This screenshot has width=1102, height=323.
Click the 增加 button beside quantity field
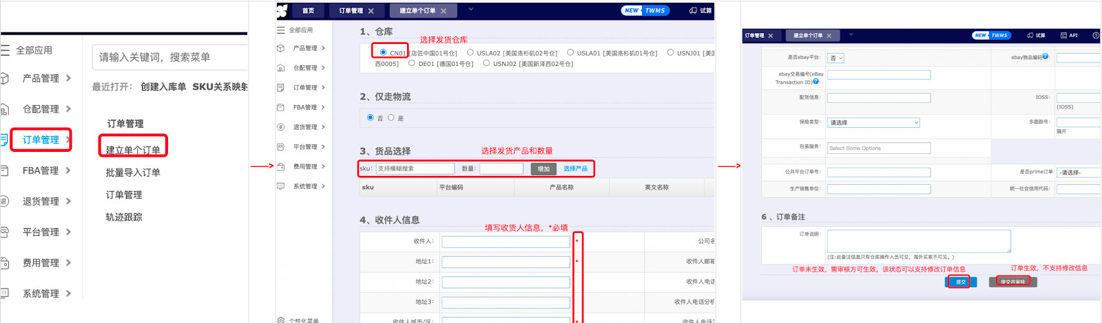(x=543, y=168)
